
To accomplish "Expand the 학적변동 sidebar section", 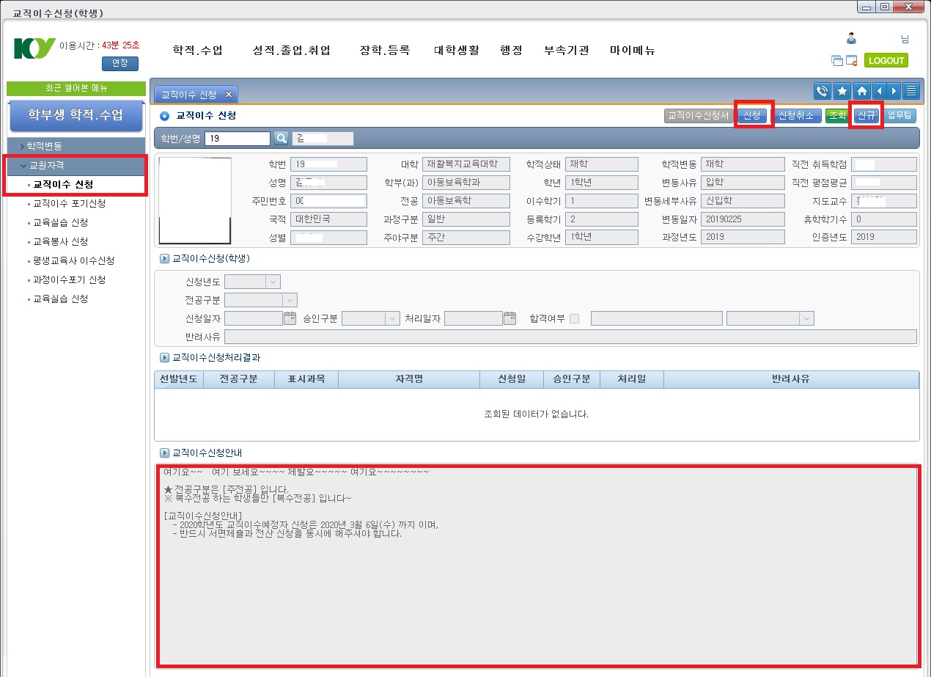I will (45, 146).
